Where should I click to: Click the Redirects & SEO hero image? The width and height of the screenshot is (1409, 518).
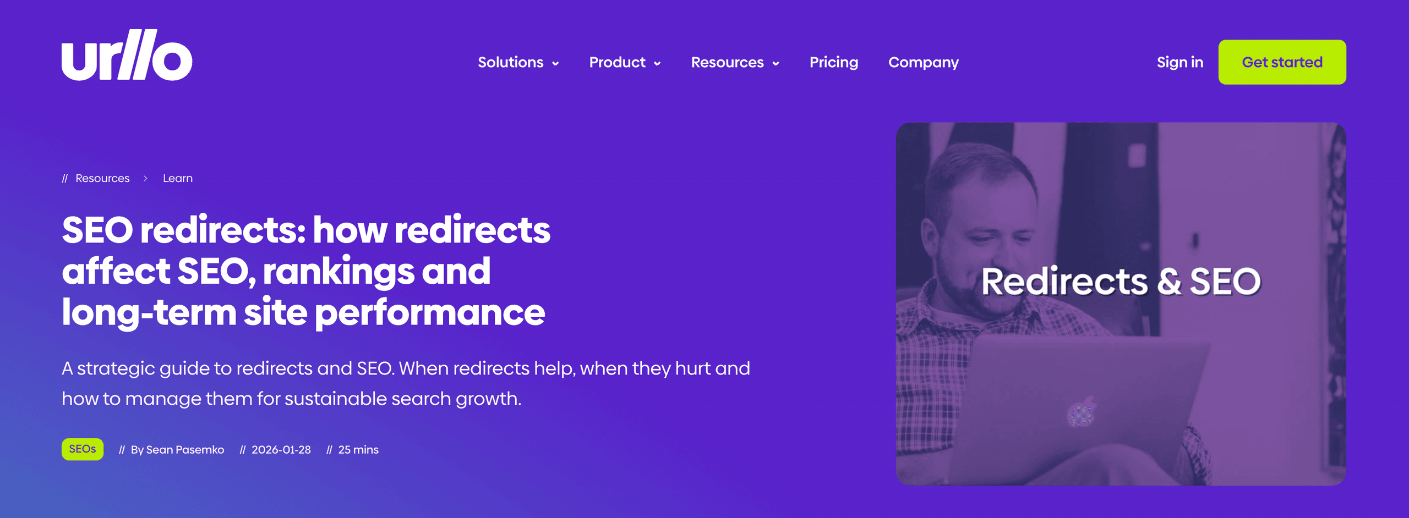pyautogui.click(x=1121, y=304)
